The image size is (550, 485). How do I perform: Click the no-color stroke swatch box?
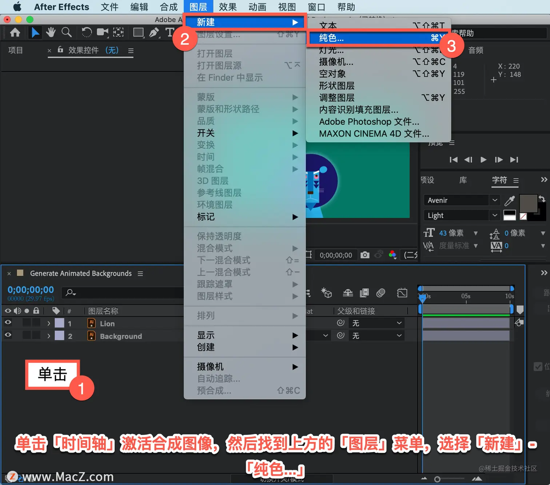pos(523,216)
